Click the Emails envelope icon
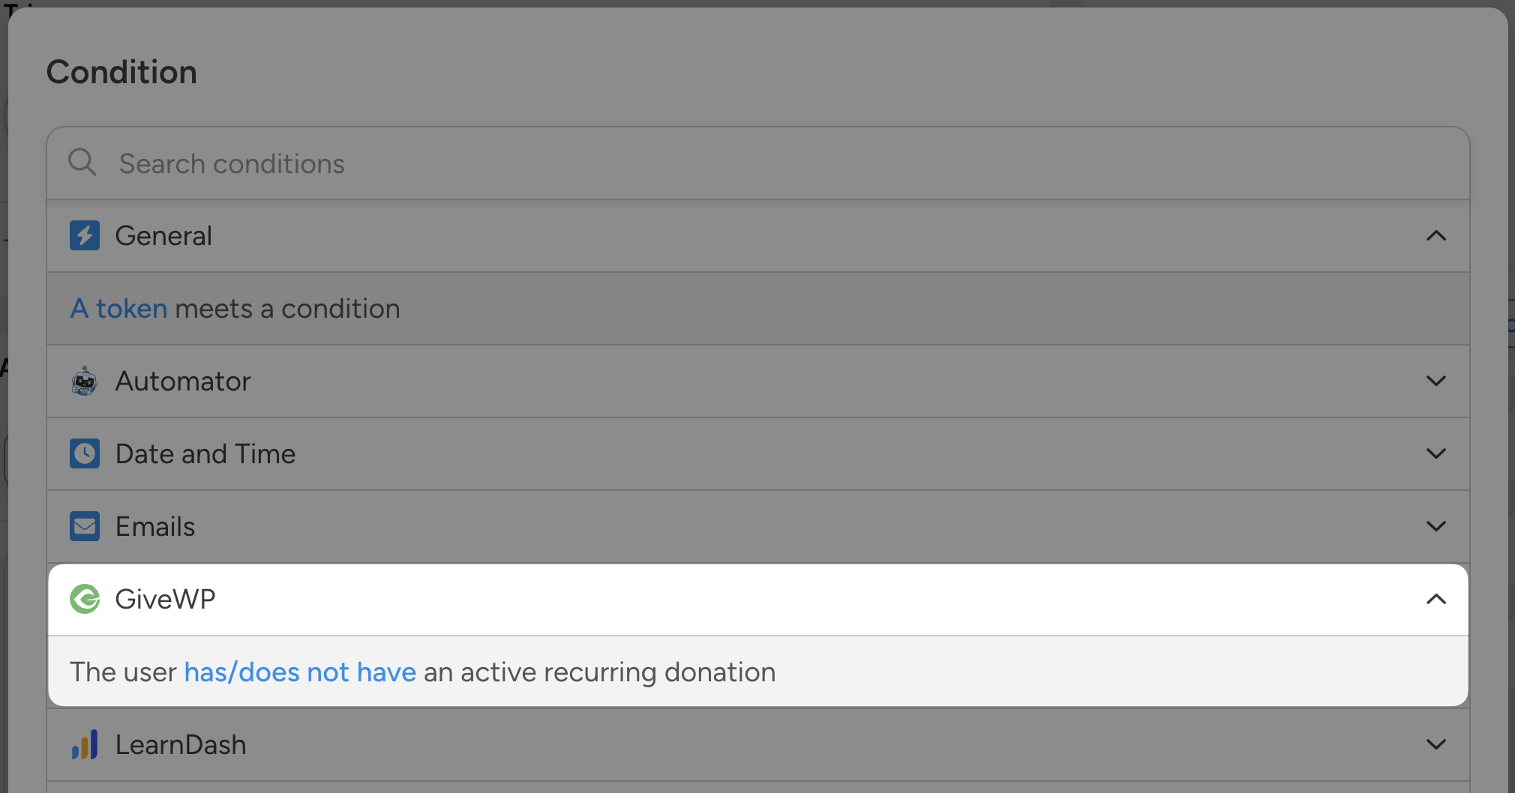The width and height of the screenshot is (1515, 793). (x=85, y=527)
